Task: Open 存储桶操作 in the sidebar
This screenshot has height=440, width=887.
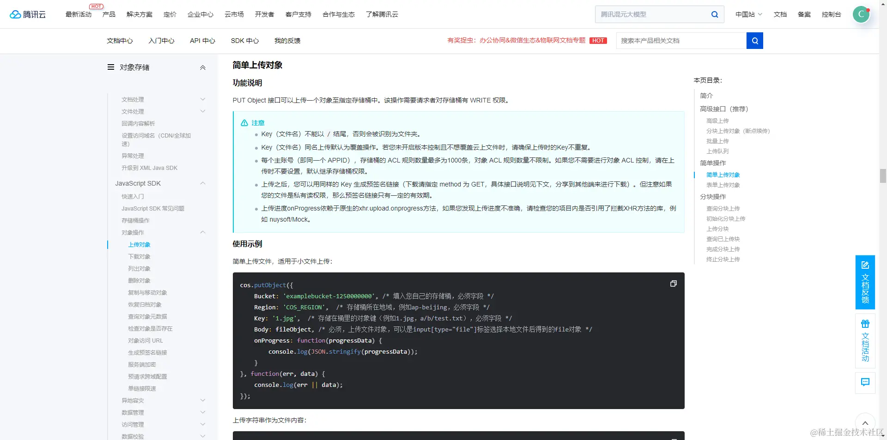Action: click(x=135, y=221)
